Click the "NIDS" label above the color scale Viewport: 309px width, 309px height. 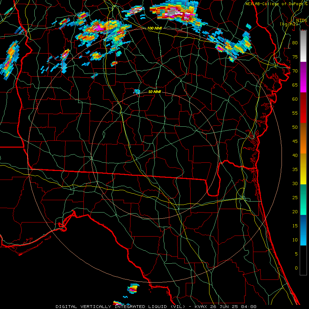tap(302, 21)
